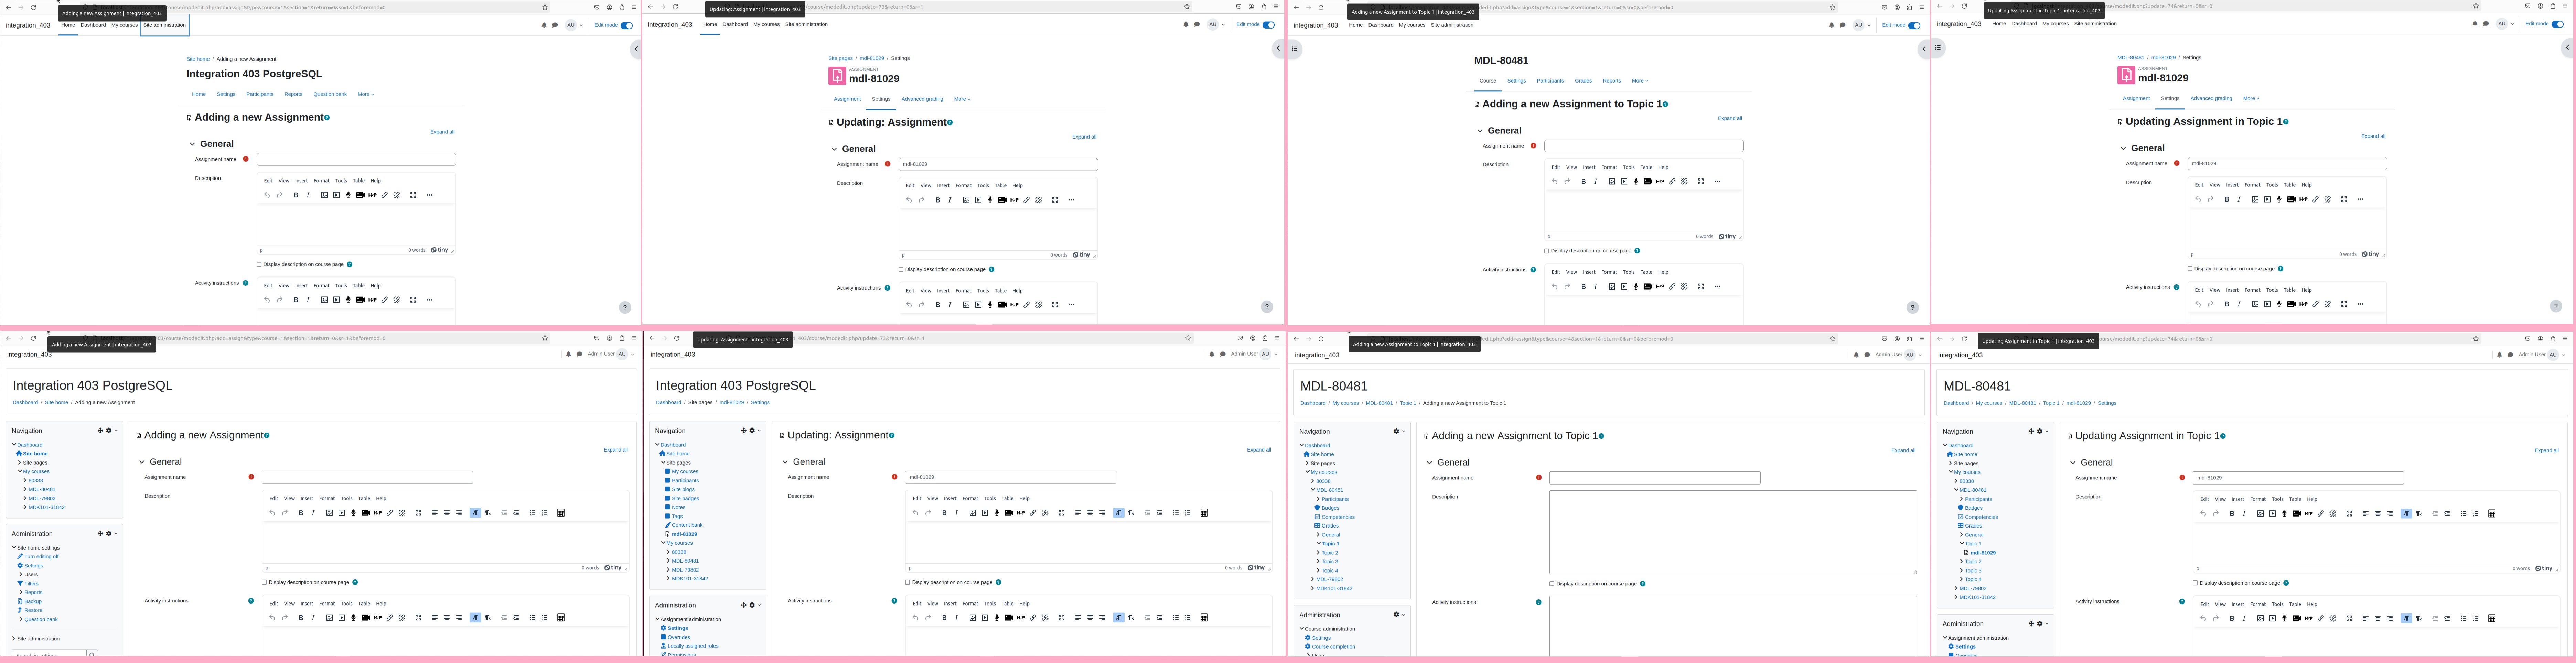Click right-to-left direction in Description, Admin-User 'Updating: Assignment' window
Image resolution: width=2576 pixels, height=663 pixels.
coord(1131,513)
